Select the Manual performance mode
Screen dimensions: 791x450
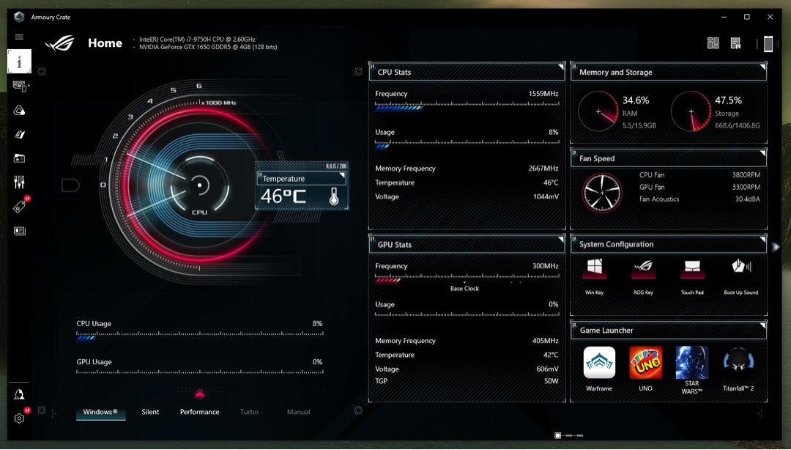[298, 412]
